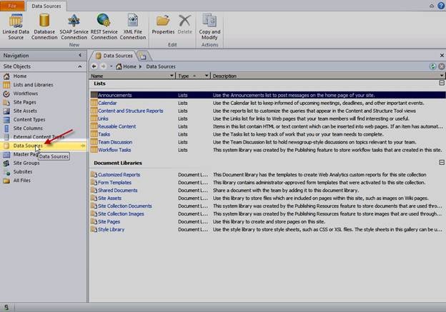Add a SOAP Service Connection
The width and height of the screenshot is (446, 312).
(74, 26)
